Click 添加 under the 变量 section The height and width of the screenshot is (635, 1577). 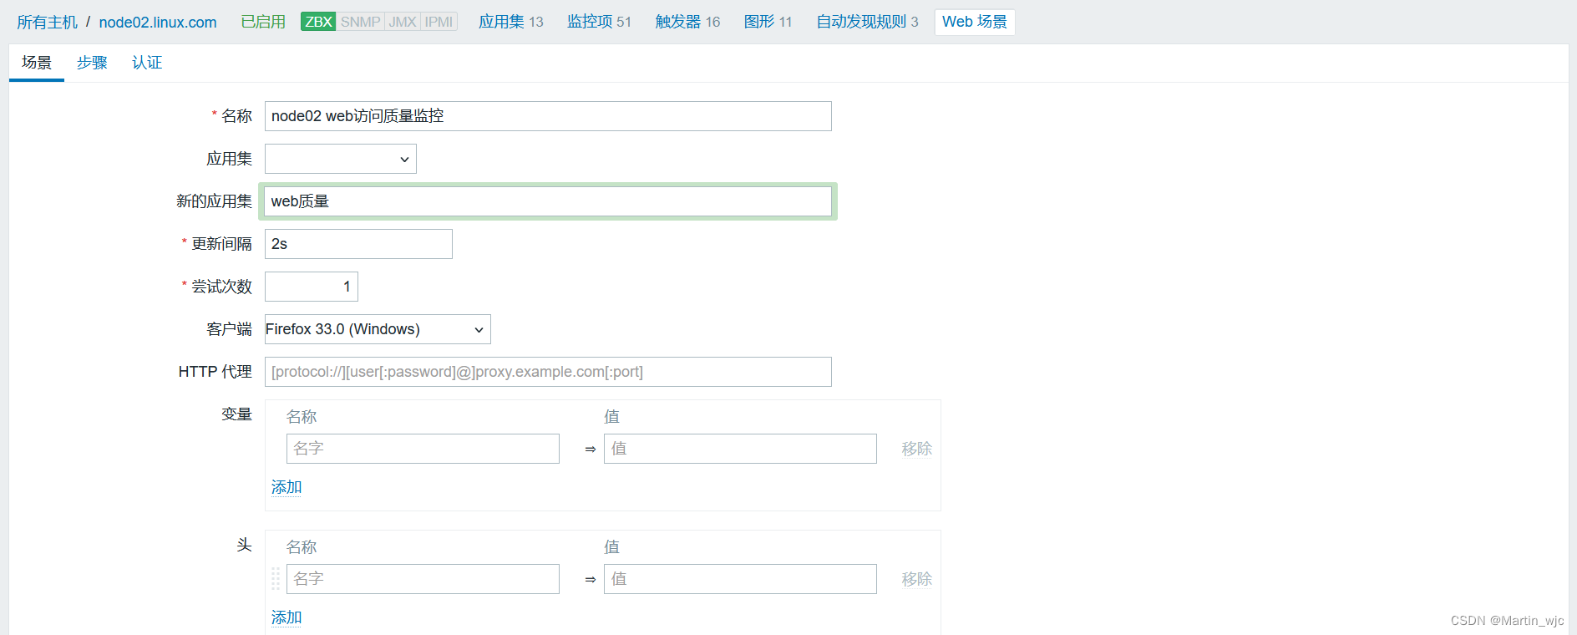pos(286,487)
